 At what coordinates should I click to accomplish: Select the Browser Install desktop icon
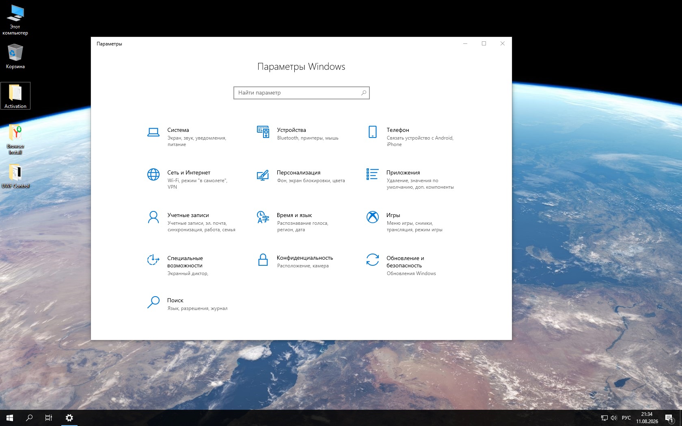15,139
